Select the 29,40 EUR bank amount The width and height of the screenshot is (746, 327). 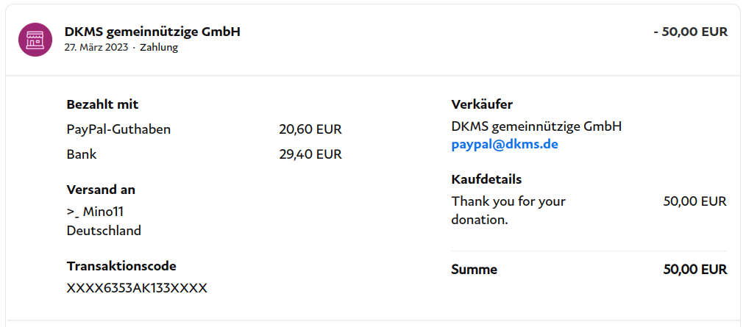pyautogui.click(x=310, y=154)
